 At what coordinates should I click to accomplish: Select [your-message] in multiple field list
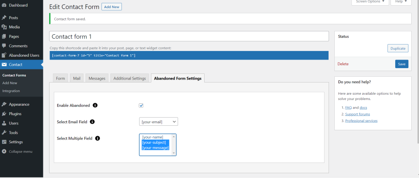155,148
